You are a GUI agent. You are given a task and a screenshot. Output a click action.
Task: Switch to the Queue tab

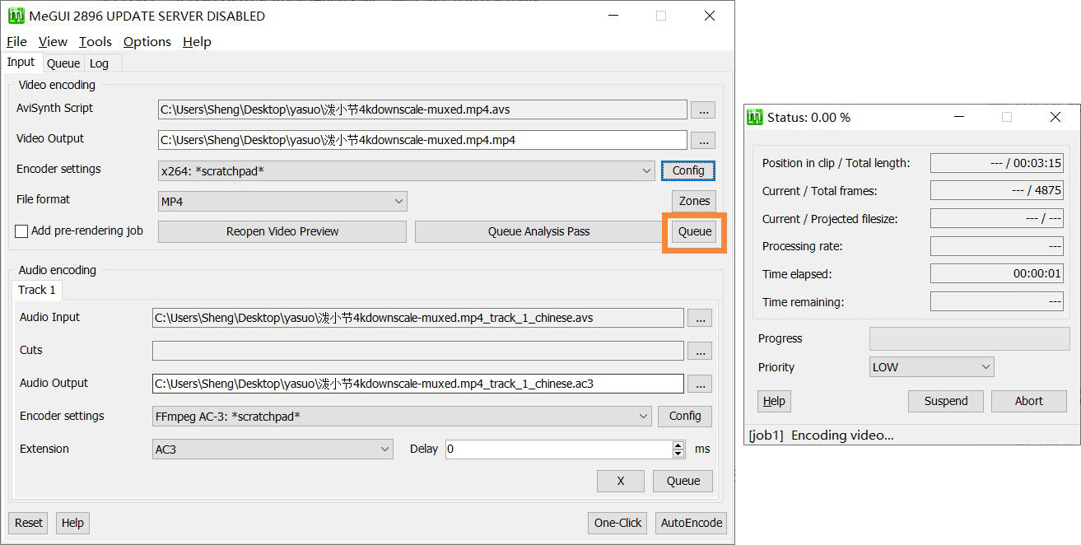[63, 63]
